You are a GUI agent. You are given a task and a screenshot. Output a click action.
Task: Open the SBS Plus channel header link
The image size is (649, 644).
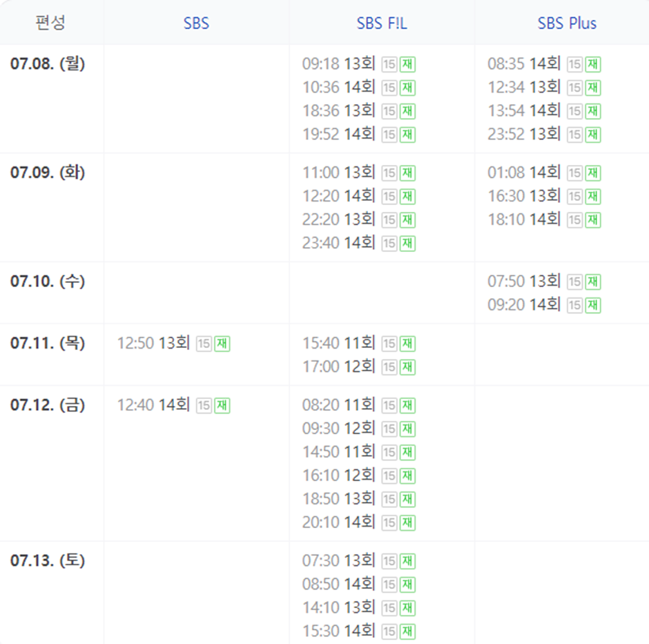[567, 23]
